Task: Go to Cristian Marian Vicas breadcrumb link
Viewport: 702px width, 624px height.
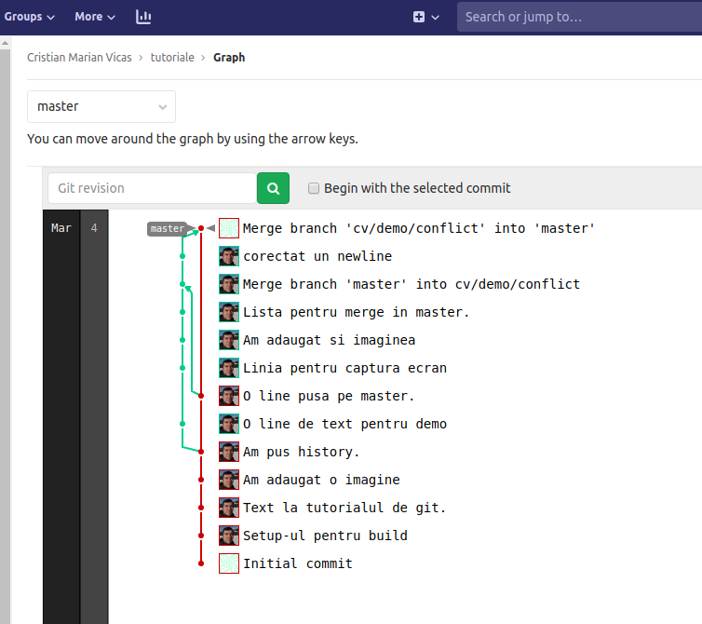Action: 79,58
